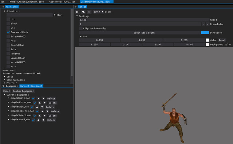Decrease FrameIndex with minus button
Image resolution: width=233 pixels, height=144 pixels.
tap(203, 24)
